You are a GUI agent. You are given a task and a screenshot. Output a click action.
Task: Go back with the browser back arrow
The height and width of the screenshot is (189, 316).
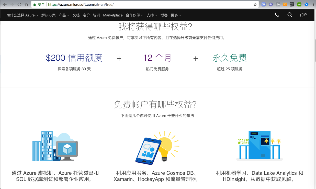pos(5,4)
